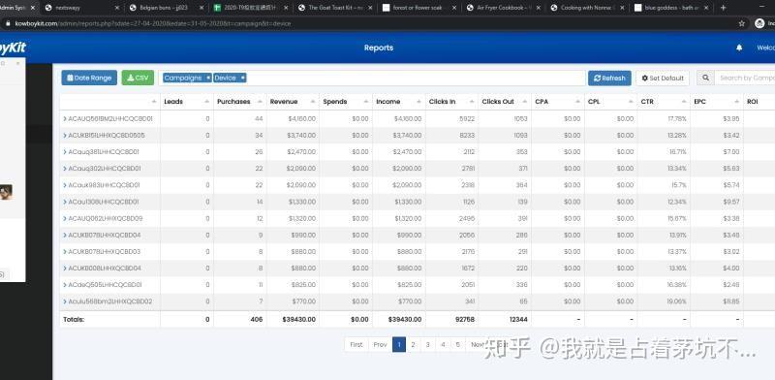
Task: Open the notifications bell
Action: pyautogui.click(x=739, y=47)
